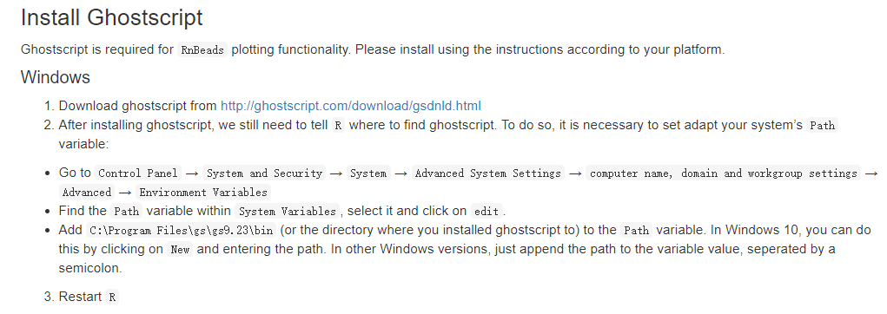
Task: Select the RnBeads code label
Action: (x=202, y=49)
